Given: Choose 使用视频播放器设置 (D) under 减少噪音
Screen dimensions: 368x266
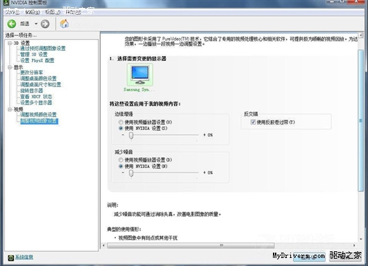Looking at the screenshot, I should (120, 160).
